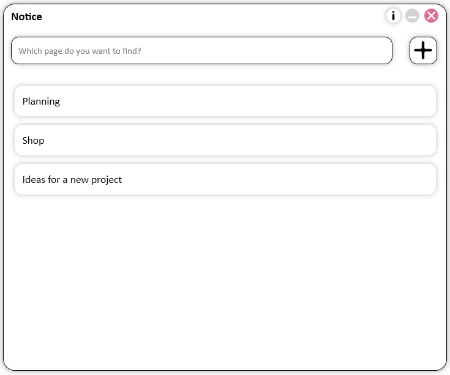Click the 'Which page do you want to find?' placeholder
Image resolution: width=450 pixels, height=375 pixels.
click(x=80, y=51)
